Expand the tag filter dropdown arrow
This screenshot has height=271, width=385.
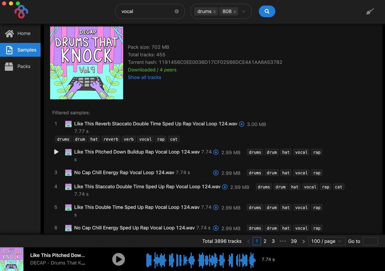(244, 12)
